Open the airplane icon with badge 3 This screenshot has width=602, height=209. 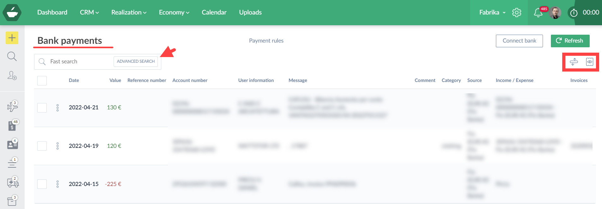[12, 107]
